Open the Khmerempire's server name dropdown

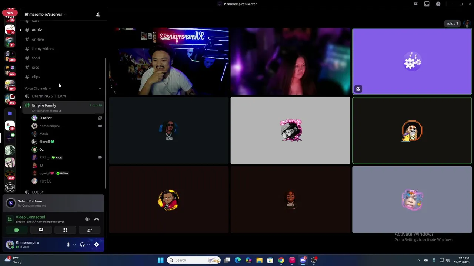click(x=45, y=14)
